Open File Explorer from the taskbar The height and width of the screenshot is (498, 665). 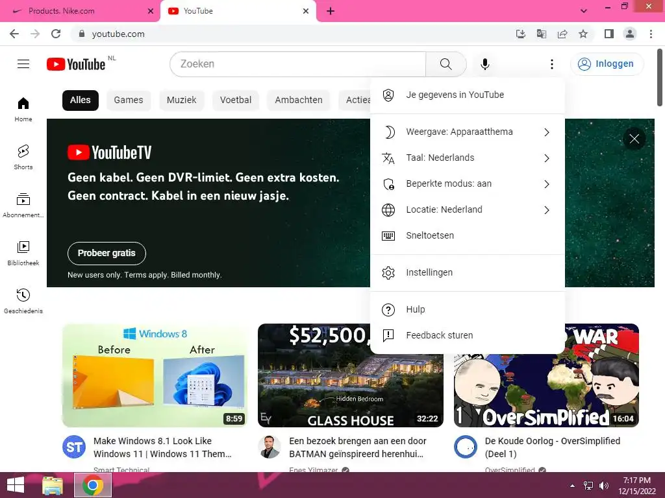tap(53, 485)
